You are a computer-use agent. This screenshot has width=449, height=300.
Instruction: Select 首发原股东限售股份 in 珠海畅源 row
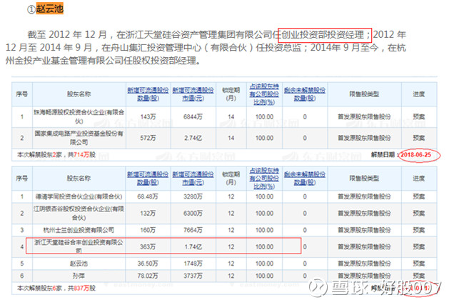coord(364,116)
